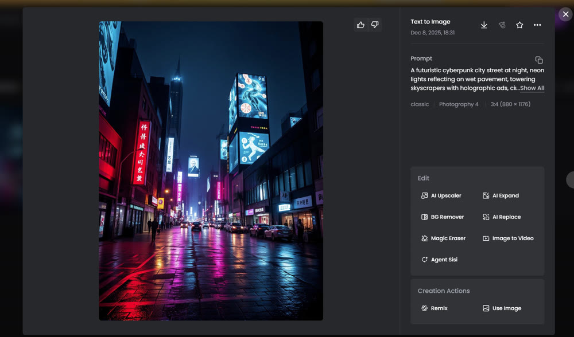This screenshot has height=337, width=574.
Task: Open the AI Expand tool
Action: (501, 195)
